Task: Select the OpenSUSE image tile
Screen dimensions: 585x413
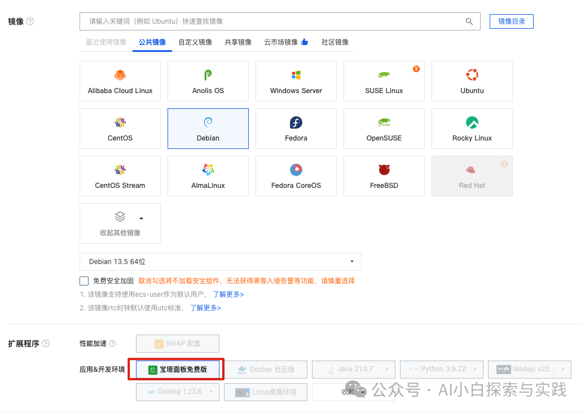Action: tap(384, 129)
